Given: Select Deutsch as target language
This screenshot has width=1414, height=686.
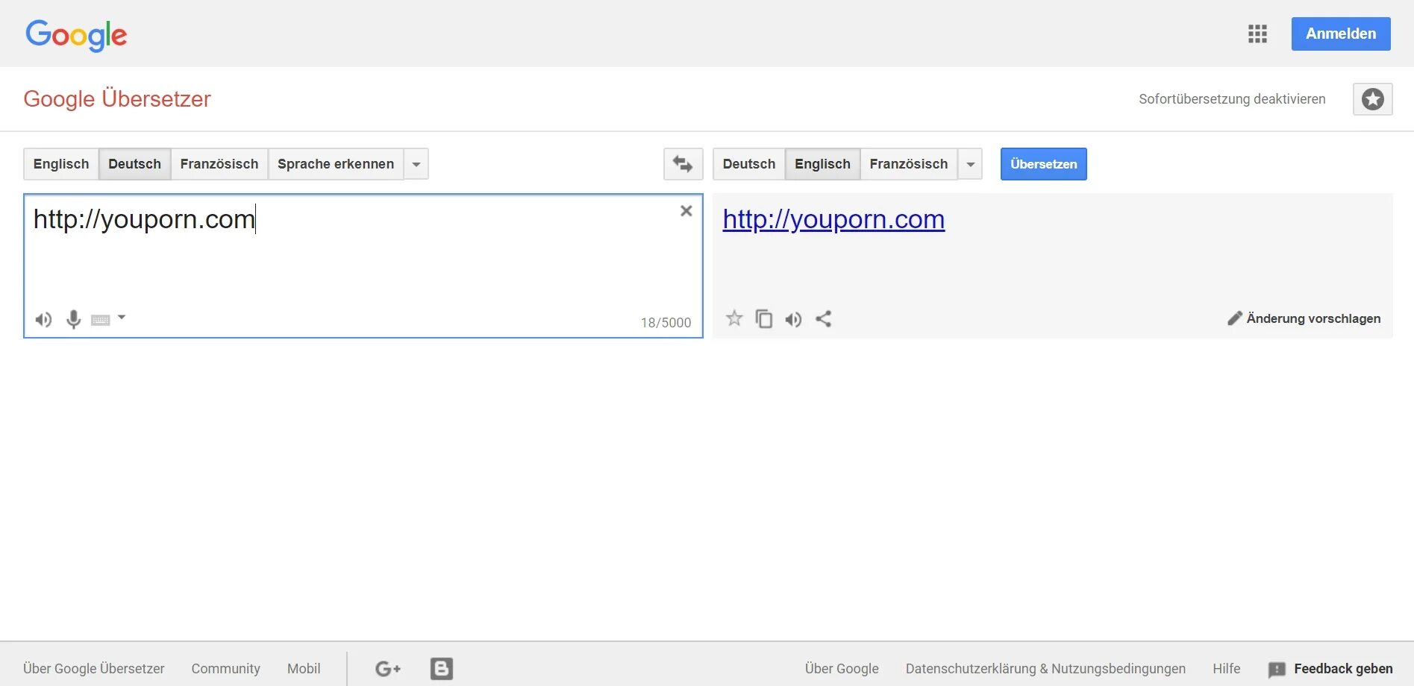Looking at the screenshot, I should pyautogui.click(x=749, y=164).
